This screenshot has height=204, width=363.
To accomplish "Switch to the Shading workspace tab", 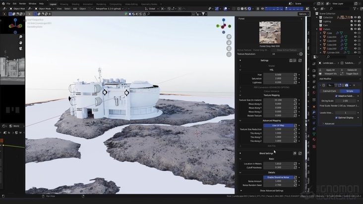I will tap(75, 4).
